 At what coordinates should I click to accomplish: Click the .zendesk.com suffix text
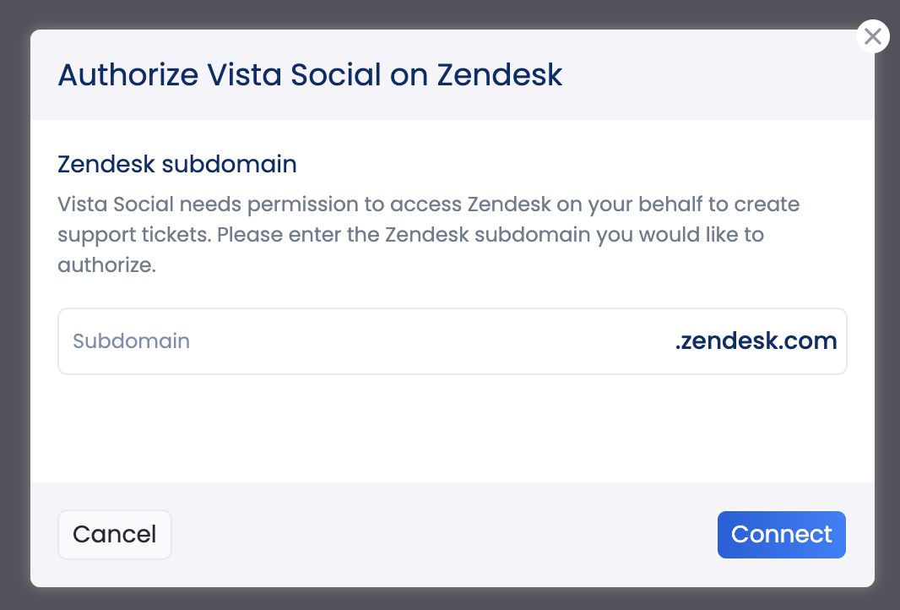coord(756,340)
